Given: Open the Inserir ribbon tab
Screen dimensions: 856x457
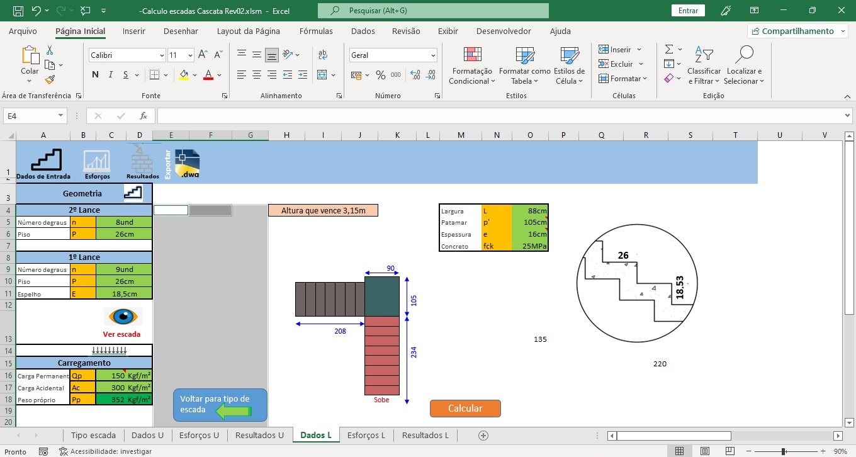Looking at the screenshot, I should pos(134,31).
